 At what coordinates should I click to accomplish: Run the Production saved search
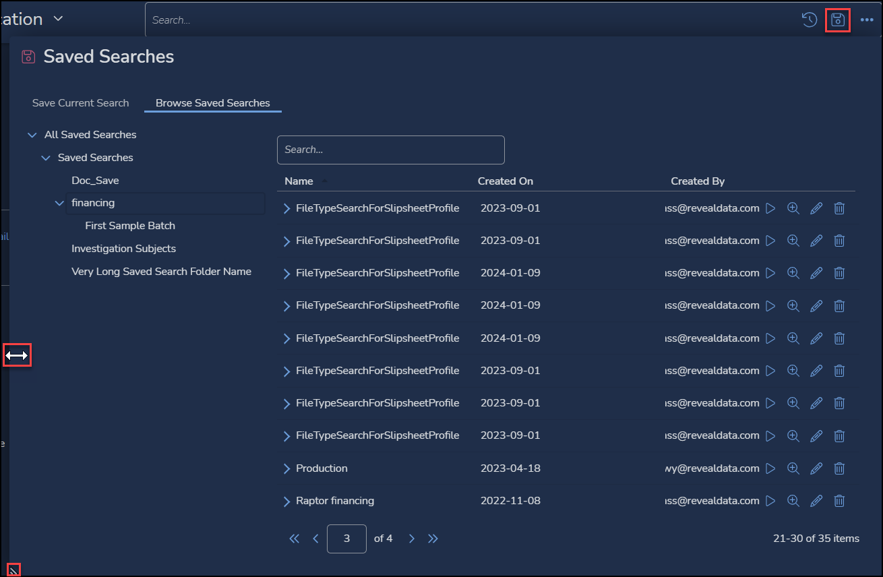point(770,468)
